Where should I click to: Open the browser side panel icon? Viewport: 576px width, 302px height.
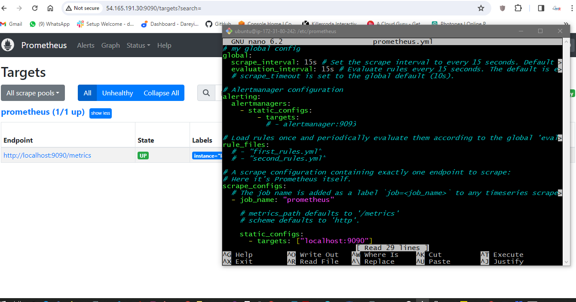coord(541,8)
